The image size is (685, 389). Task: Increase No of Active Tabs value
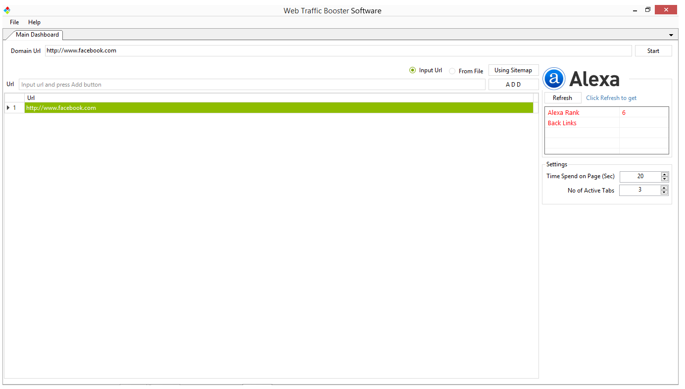tap(664, 188)
